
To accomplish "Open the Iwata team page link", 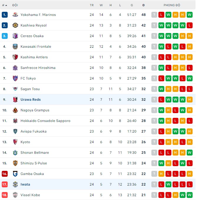I will [x=25, y=184].
